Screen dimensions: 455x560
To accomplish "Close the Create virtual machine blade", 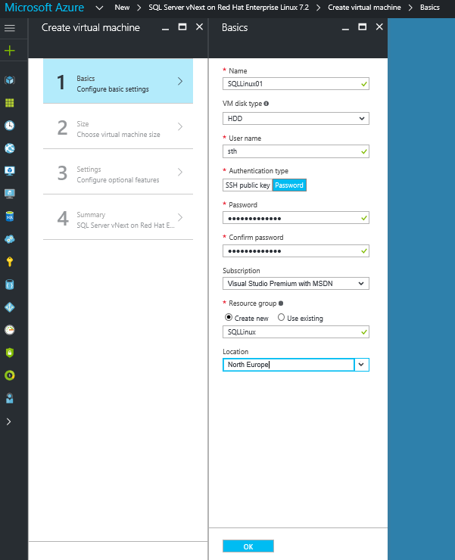I will pos(199,26).
